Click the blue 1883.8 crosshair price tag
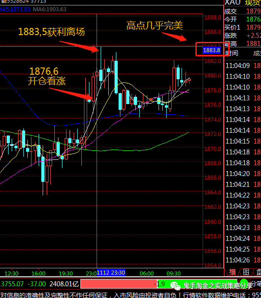The image size is (261, 298). point(212,50)
